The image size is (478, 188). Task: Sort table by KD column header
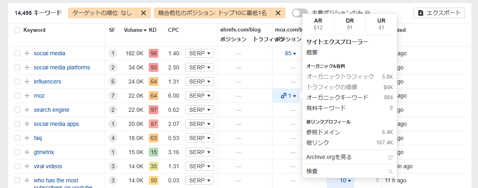pos(153,30)
